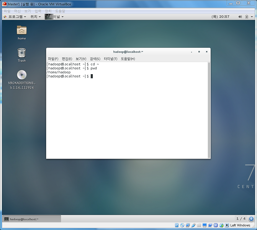The height and width of the screenshot is (230, 257).
Task: Open terminal 보기(V) menu
Action: [x=81, y=59]
